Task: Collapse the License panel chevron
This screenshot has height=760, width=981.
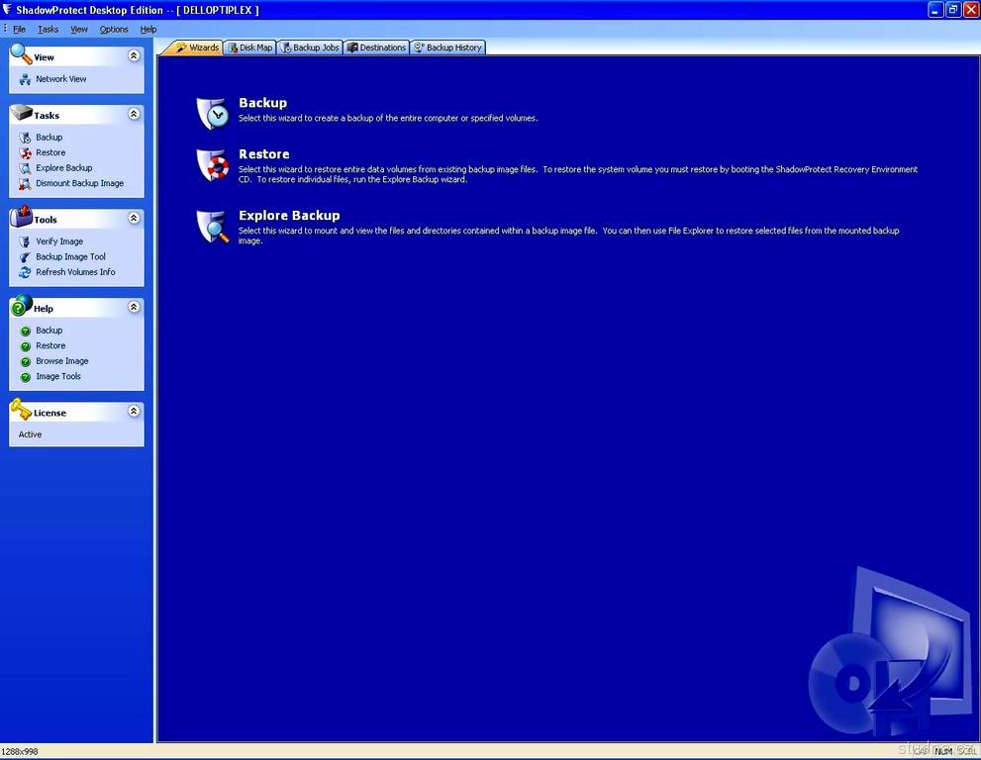Action: point(134,411)
